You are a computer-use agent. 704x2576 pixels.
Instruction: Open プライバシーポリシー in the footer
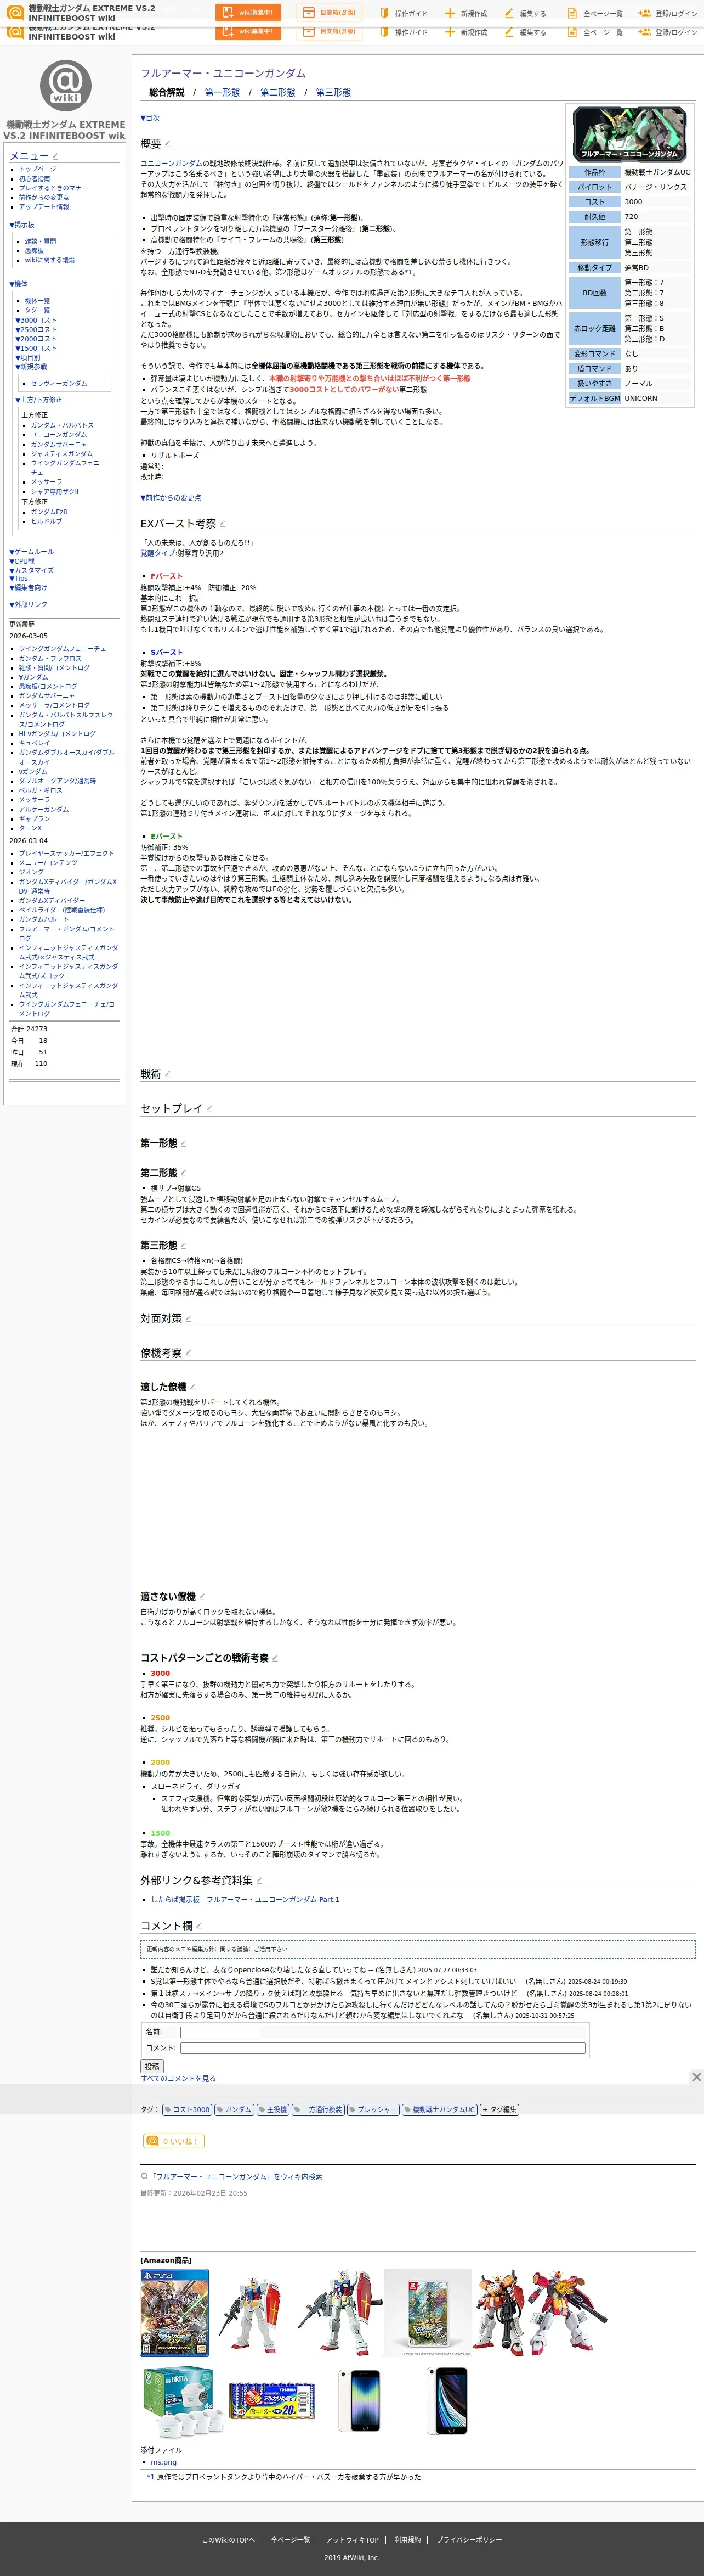(469, 2539)
